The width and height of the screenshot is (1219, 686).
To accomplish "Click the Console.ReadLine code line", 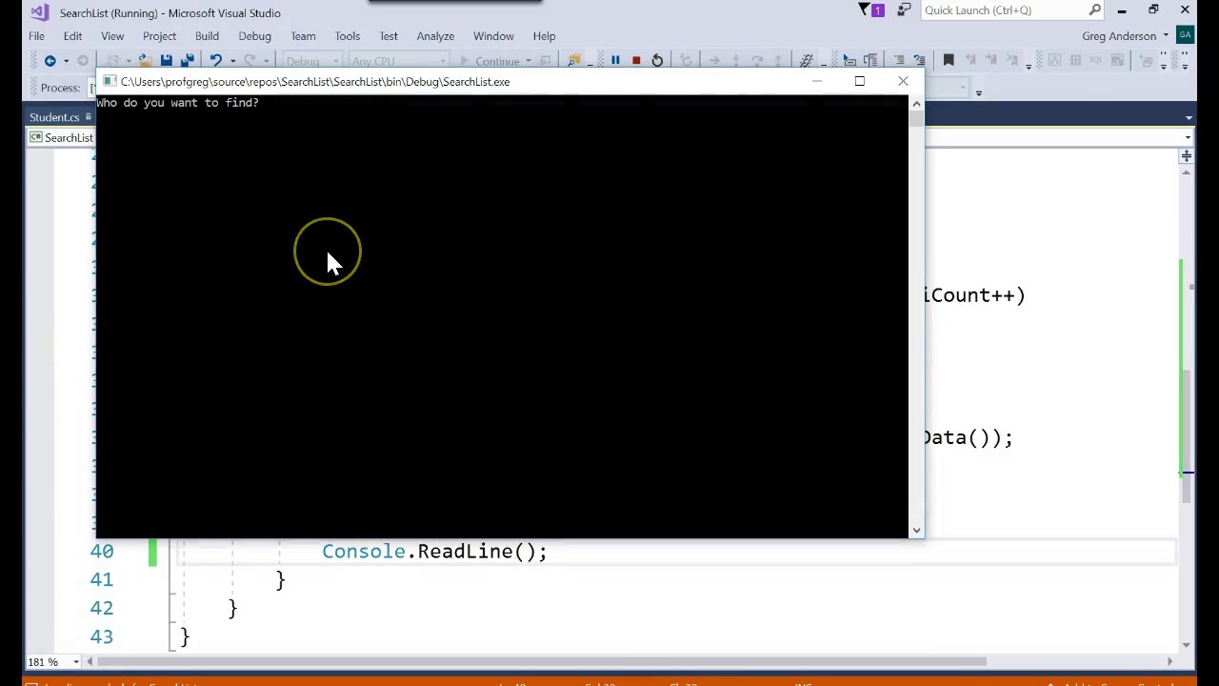I will pyautogui.click(x=434, y=552).
